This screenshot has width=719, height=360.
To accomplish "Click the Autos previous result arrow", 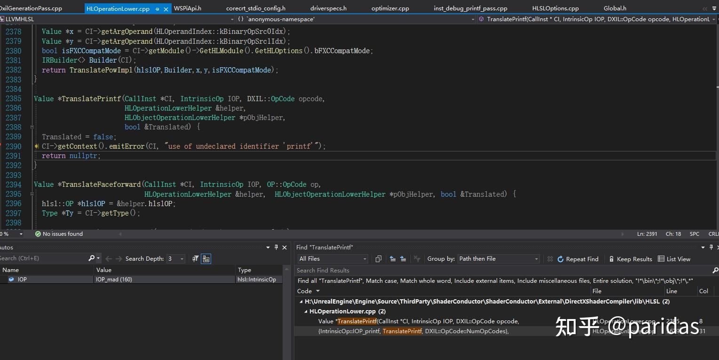I will pyautogui.click(x=109, y=258).
